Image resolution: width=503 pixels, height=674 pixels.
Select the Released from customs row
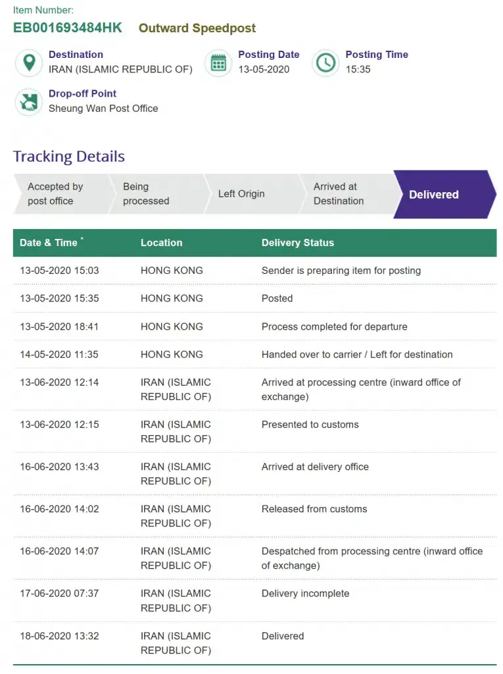pos(254,516)
